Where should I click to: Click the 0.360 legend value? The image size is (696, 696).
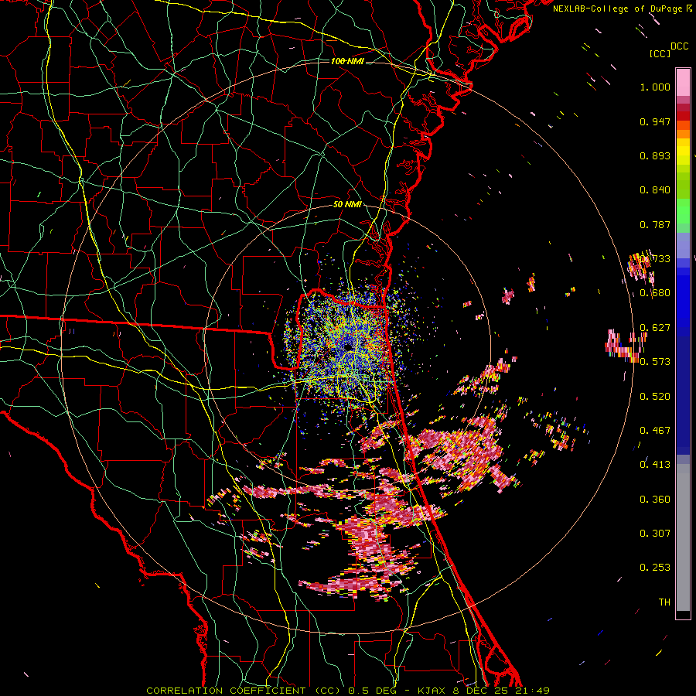click(655, 500)
